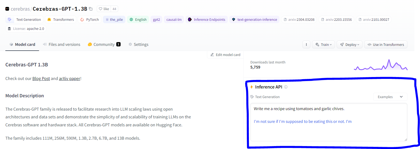This screenshot has width=420, height=149.
Task: Click the document icon on arxiv:2203.15556 tag
Action: click(323, 19)
